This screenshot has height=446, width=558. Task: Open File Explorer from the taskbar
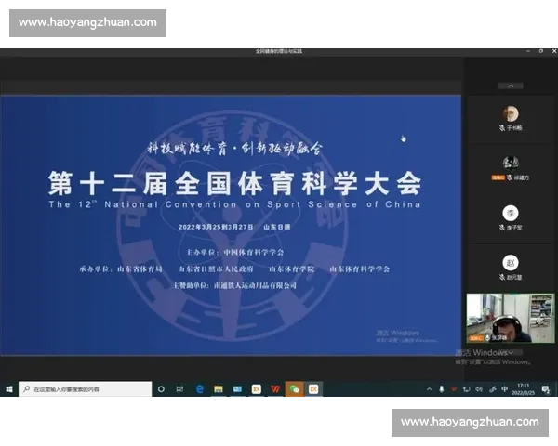click(219, 389)
